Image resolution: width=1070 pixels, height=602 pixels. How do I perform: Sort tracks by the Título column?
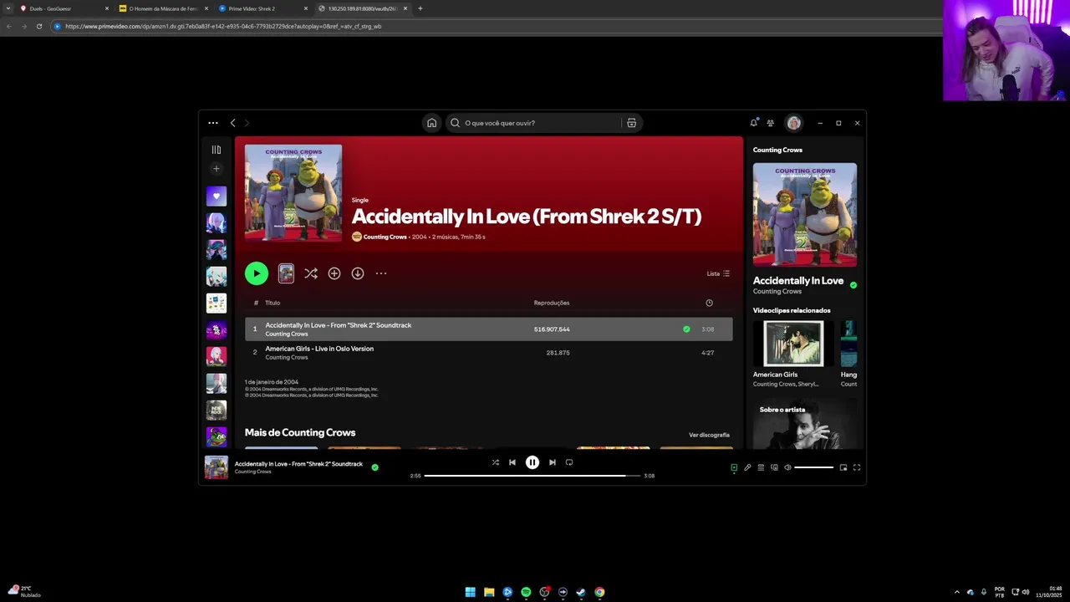pyautogui.click(x=273, y=303)
